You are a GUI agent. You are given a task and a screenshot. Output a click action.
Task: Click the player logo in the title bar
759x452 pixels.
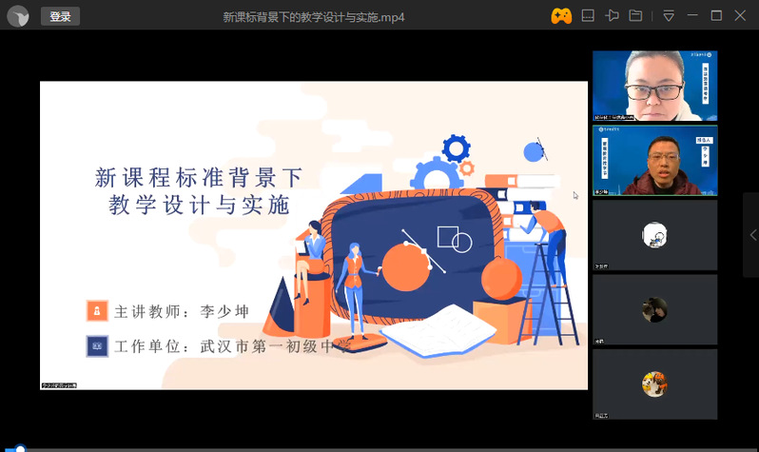tap(18, 16)
